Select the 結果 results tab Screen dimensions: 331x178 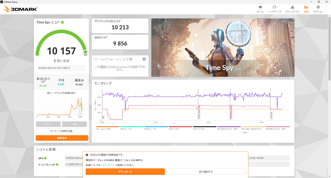tap(306, 9)
